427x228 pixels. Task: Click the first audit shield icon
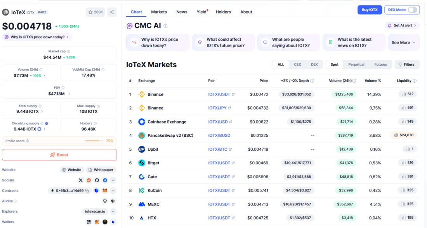click(x=105, y=201)
